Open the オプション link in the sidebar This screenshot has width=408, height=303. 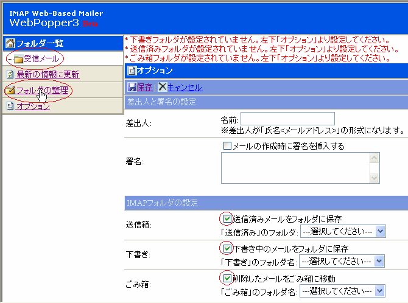pos(33,106)
